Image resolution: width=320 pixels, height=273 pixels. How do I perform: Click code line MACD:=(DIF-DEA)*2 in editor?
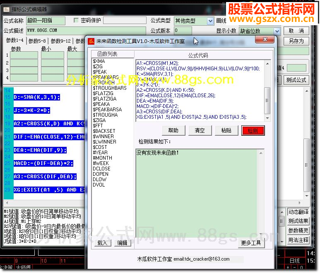pyautogui.click(x=43, y=163)
